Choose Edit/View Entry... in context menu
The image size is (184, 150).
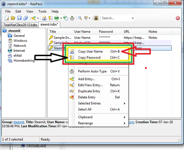[99, 85]
